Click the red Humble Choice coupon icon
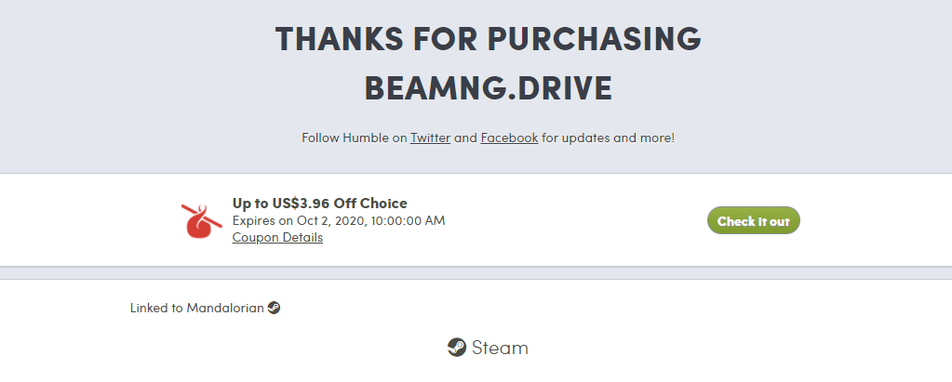Screen dimensions: 952x382 tap(202, 220)
